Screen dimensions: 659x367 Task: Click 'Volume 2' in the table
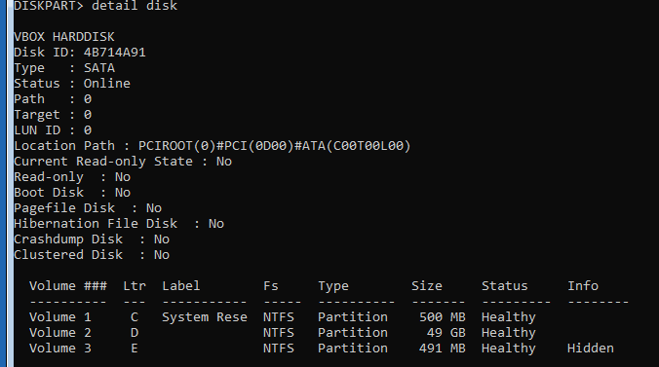(x=60, y=333)
